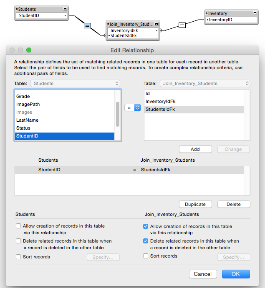Screen dimensions: 265x288
Task: Click the Change button
Action: point(233,149)
